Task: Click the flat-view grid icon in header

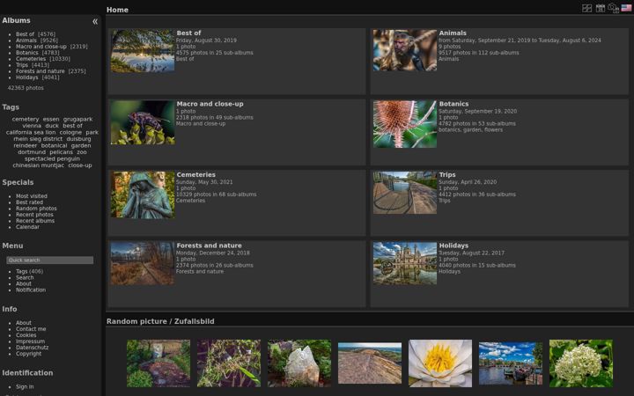Action: (586, 8)
